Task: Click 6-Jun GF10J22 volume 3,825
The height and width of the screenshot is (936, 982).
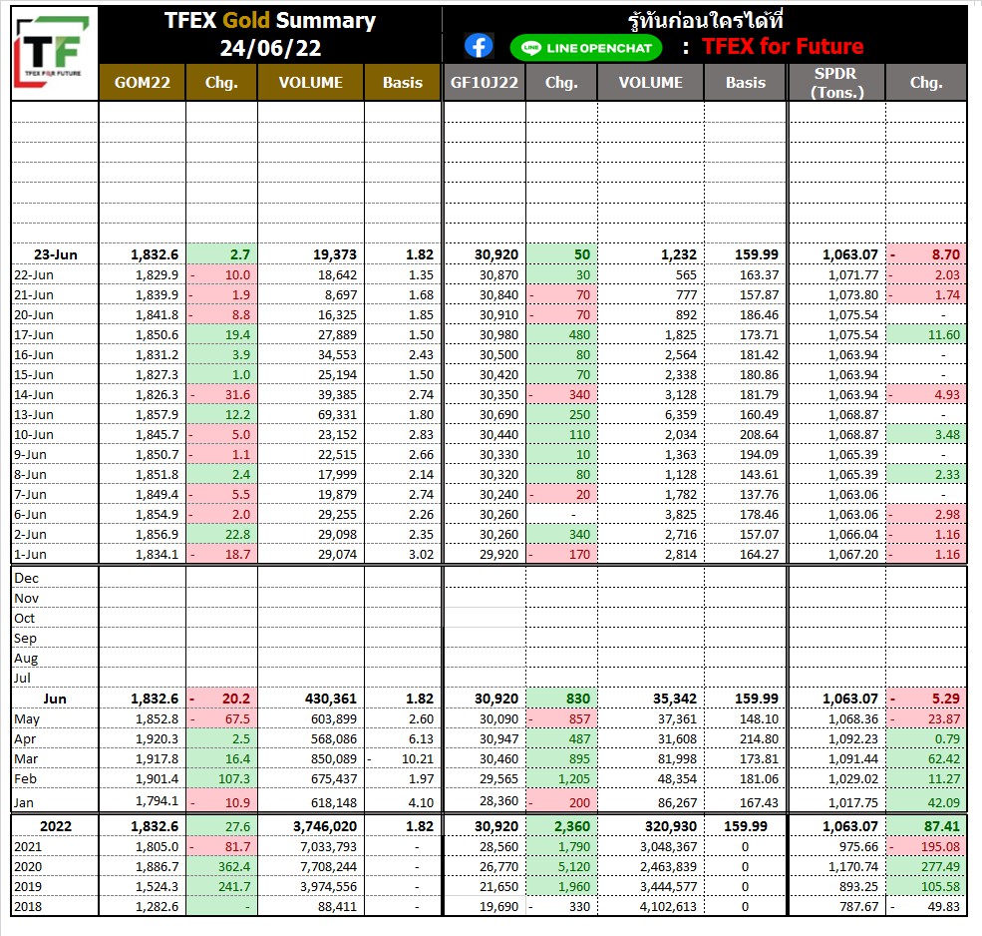Action: (681, 514)
